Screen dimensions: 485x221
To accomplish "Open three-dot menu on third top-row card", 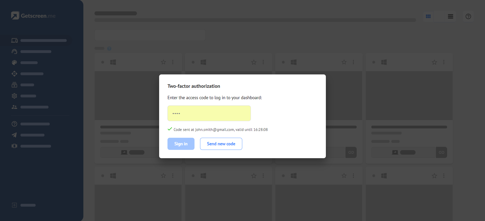I will point(353,62).
